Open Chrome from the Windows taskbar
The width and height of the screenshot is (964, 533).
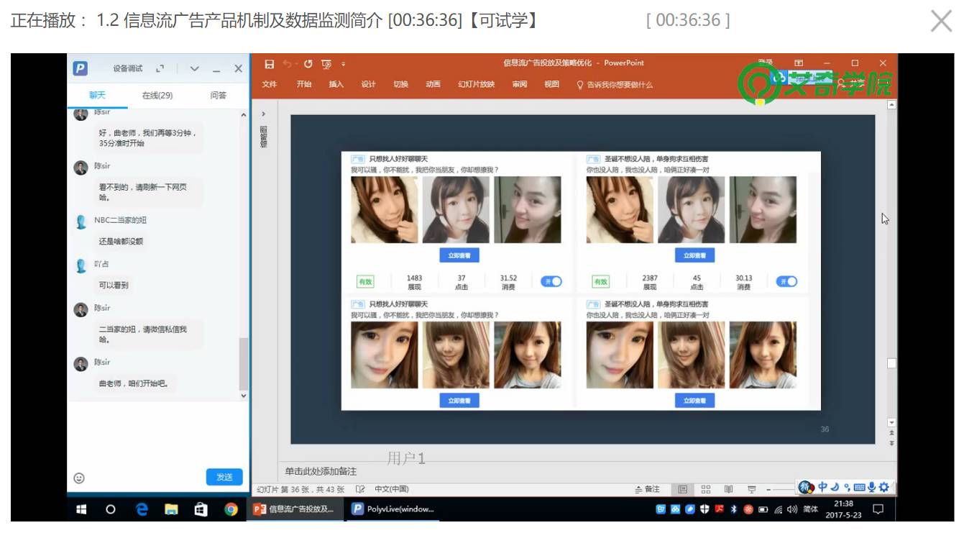[x=231, y=509]
